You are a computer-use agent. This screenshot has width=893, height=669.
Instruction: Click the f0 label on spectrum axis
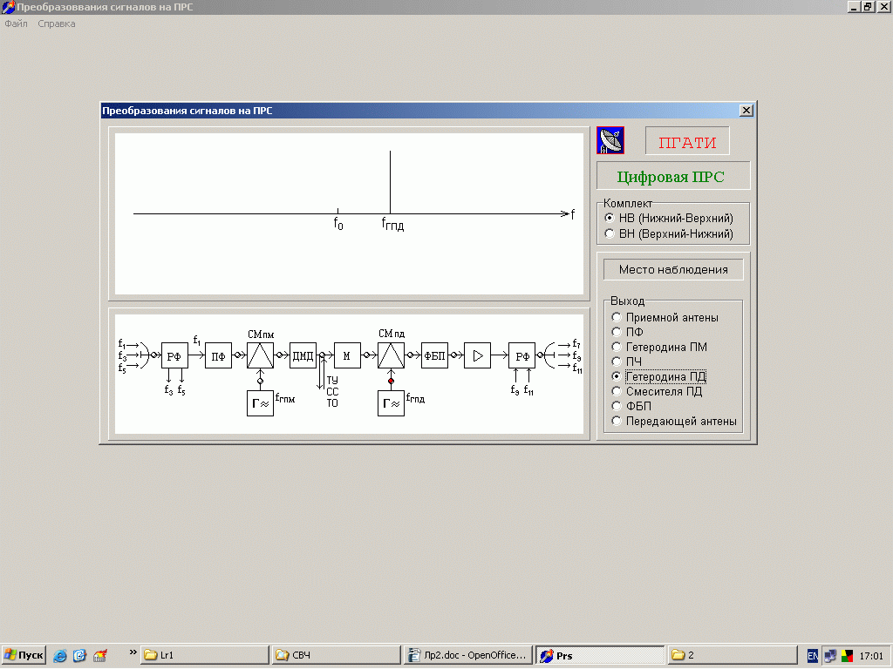coord(338,224)
